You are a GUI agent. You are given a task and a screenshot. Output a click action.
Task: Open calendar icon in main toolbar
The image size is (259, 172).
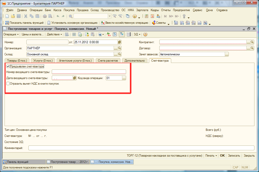[x=152, y=16]
